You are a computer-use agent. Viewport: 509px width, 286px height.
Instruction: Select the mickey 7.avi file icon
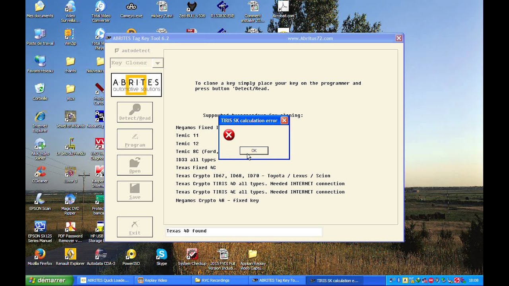pyautogui.click(x=162, y=10)
